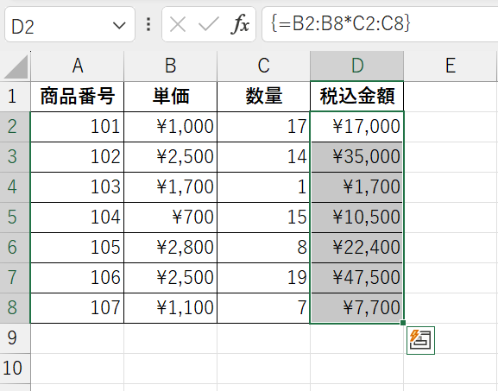Click the Enter checkmark icon in formula bar

point(208,24)
